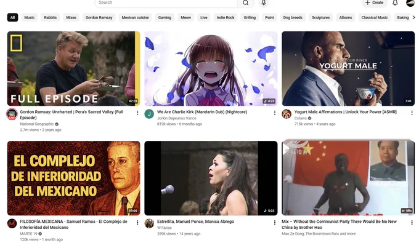This screenshot has height=248, width=419.
Task: Choose the Gaming chip
Action: pyautogui.click(x=165, y=18)
